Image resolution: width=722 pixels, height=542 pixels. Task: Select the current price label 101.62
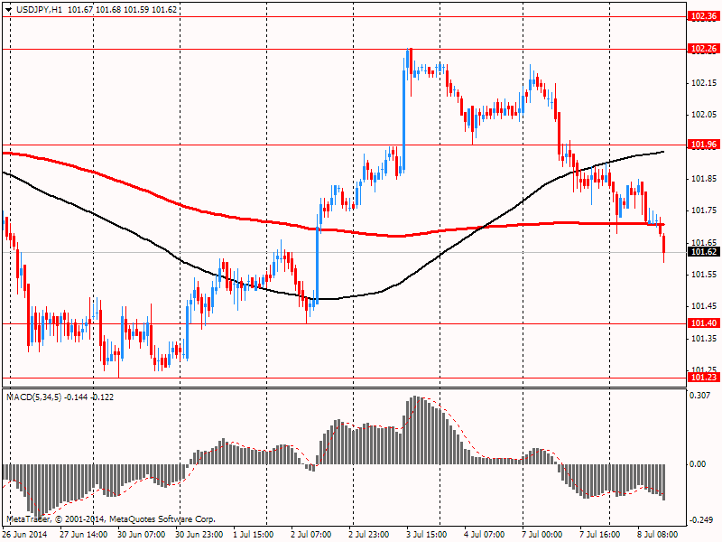click(x=704, y=252)
